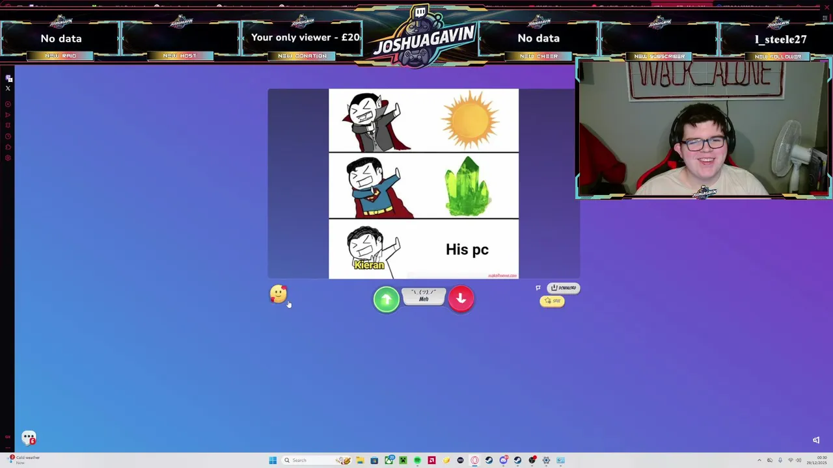This screenshot has height=468, width=833.
Task: Open chat bubble icon with notification badge
Action: click(x=29, y=438)
